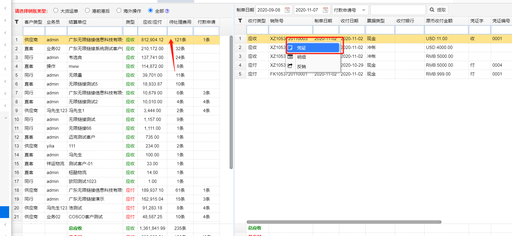This screenshot has width=512, height=236.
Task: Select the 海外操作 radio button
Action: point(119,11)
